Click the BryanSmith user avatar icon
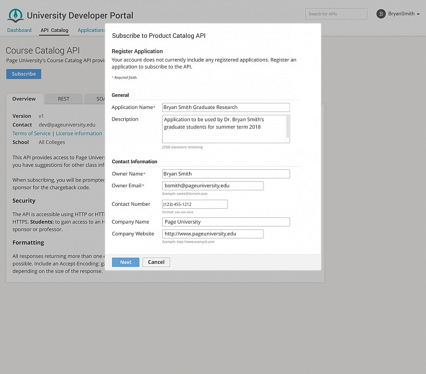The height and width of the screenshot is (374, 426). point(380,14)
